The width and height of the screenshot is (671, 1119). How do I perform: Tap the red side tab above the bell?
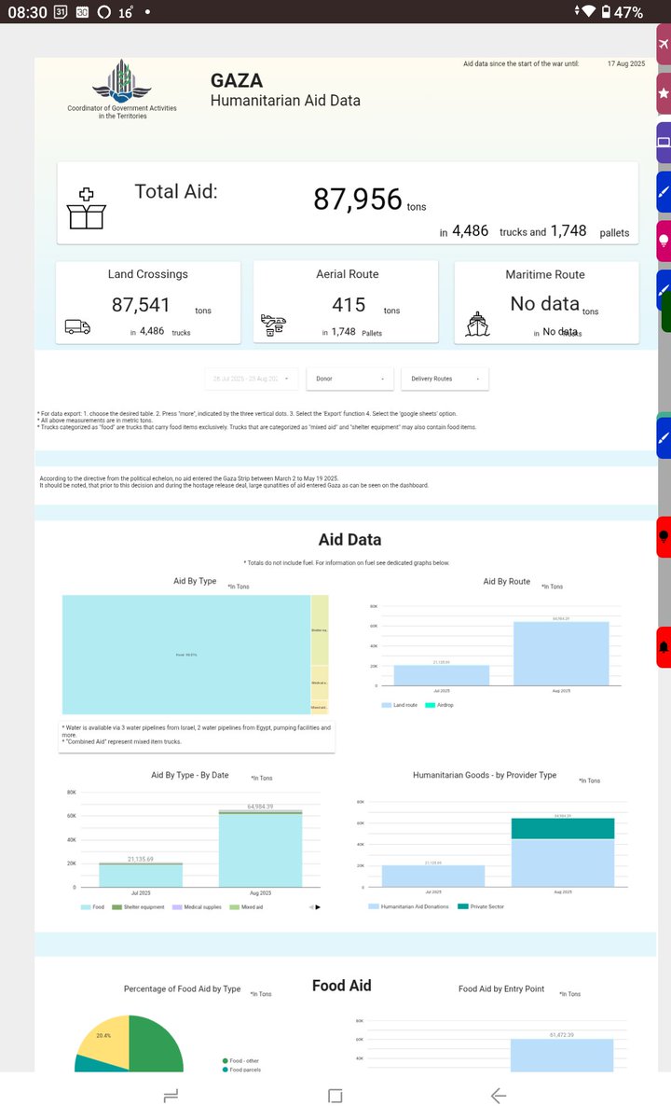[x=664, y=536]
